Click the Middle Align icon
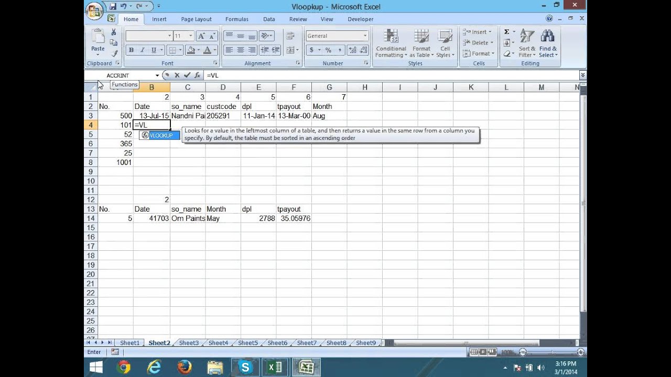The width and height of the screenshot is (671, 377). tap(241, 36)
